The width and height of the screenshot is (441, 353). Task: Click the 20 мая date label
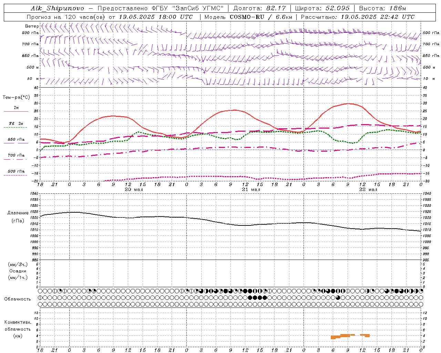coord(134,190)
